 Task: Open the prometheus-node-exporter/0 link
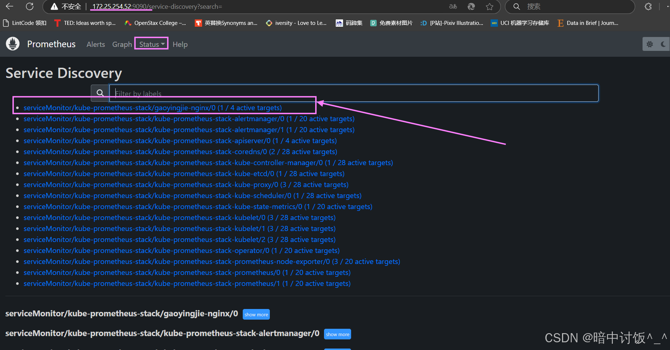212,261
